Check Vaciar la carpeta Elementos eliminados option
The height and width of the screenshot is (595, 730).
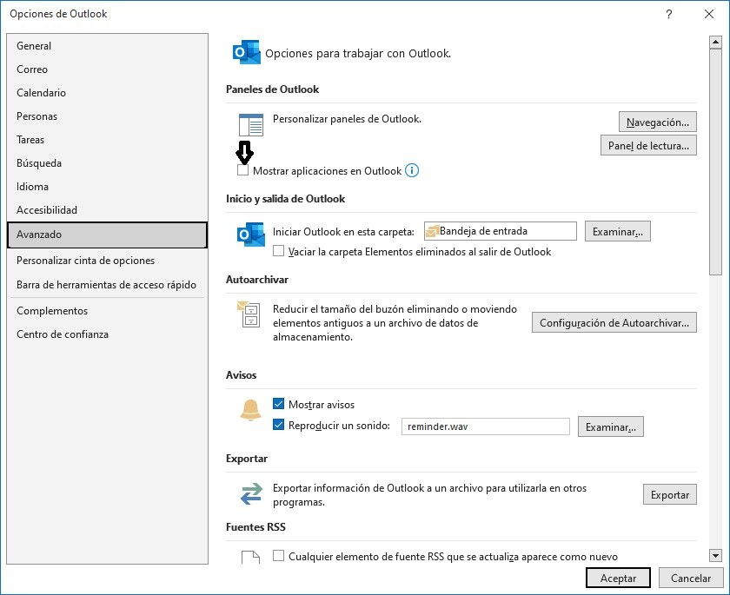[x=279, y=252]
